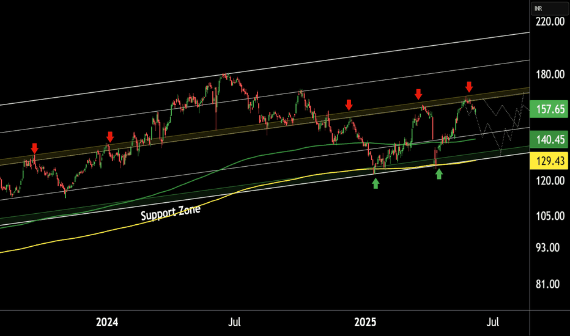The image size is (570, 336).
Task: Click the green 157.65 price label
Action: pos(549,109)
